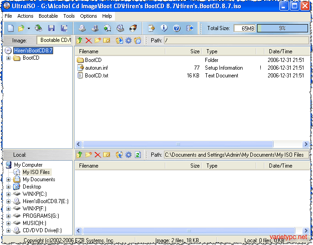Click the view-mode icon in Image pane toolbar

pos(138,41)
